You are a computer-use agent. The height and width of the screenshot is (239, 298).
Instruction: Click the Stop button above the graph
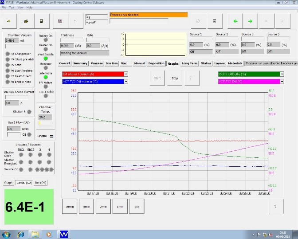[175, 78]
